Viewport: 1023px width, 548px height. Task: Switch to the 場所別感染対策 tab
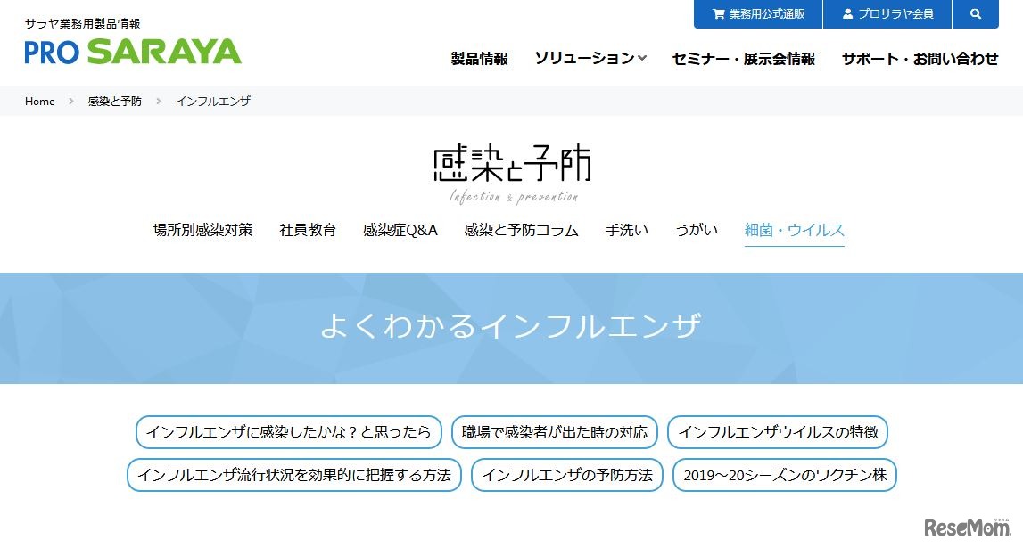click(x=202, y=230)
